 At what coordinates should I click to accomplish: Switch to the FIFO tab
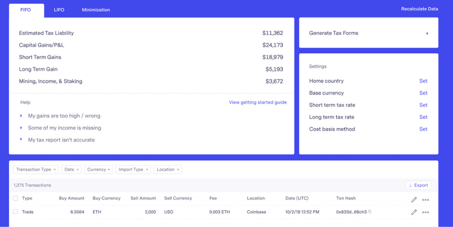pyautogui.click(x=26, y=10)
